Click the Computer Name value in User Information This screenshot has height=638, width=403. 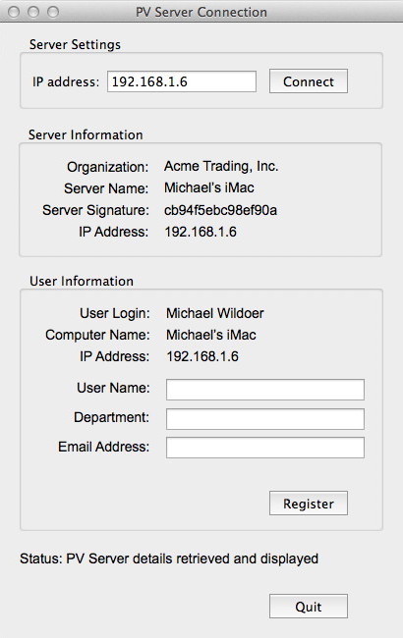coord(211,335)
